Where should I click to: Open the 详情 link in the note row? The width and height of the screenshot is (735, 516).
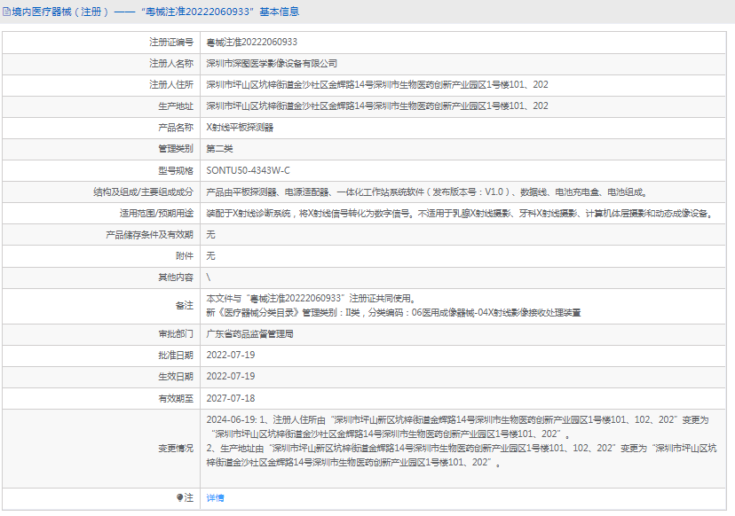[215, 498]
